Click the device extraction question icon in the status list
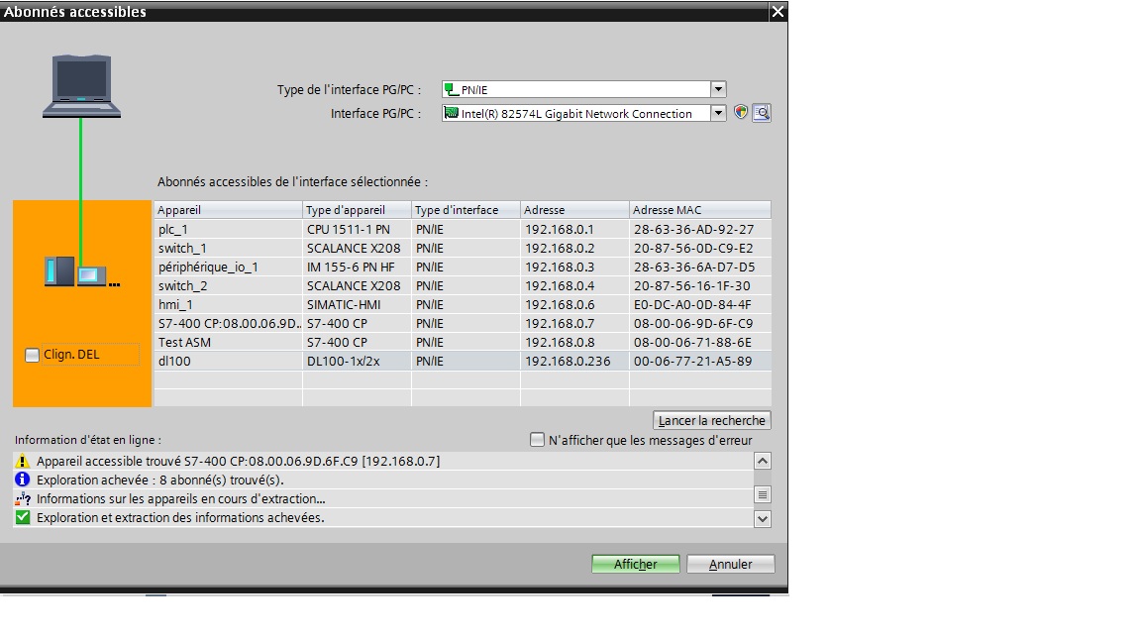 point(23,498)
